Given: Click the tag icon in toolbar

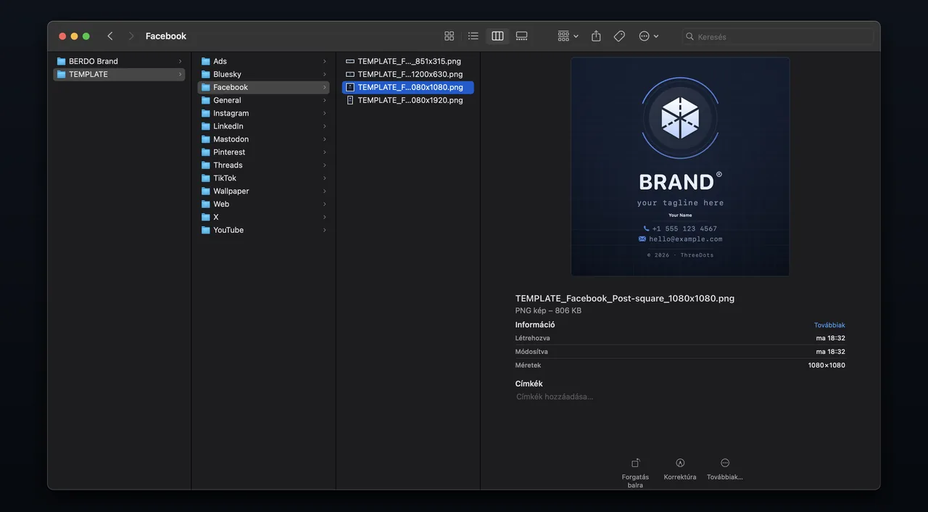Looking at the screenshot, I should coord(619,36).
